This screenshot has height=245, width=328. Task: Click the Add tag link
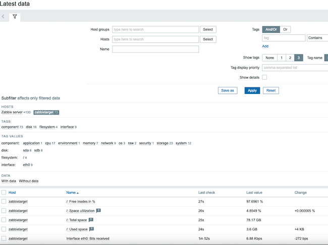click(x=265, y=46)
